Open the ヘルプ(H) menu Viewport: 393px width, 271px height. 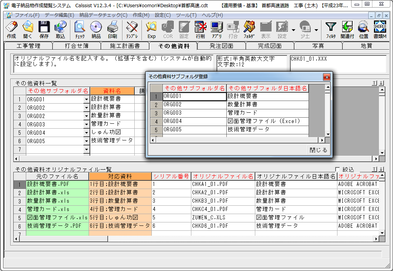click(212, 15)
